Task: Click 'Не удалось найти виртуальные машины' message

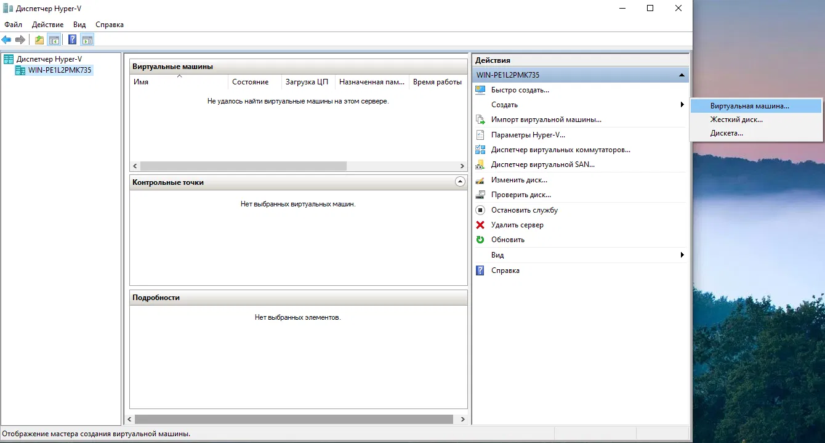Action: coord(298,100)
